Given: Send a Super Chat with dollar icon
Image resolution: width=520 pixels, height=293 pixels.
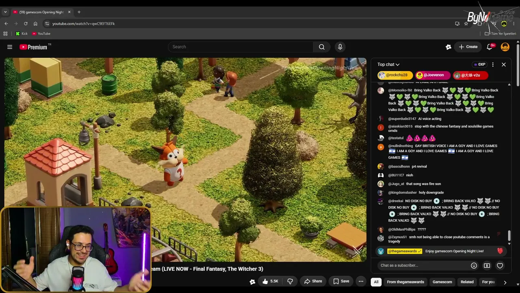Looking at the screenshot, I should pos(487,265).
